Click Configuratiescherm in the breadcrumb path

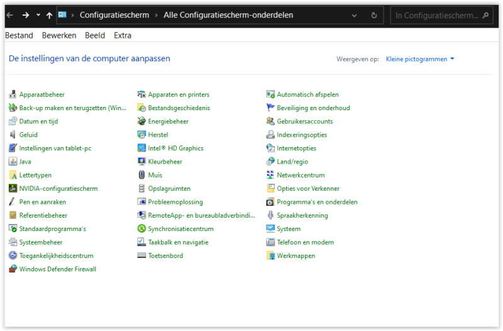tap(114, 15)
